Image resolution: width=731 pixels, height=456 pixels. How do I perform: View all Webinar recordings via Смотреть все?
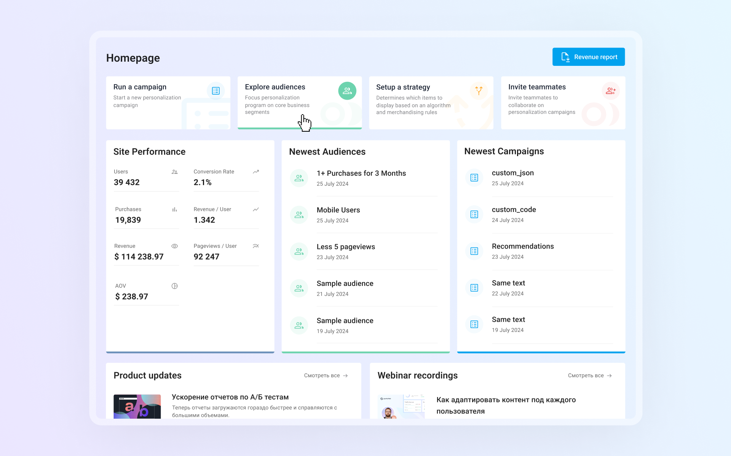(590, 375)
